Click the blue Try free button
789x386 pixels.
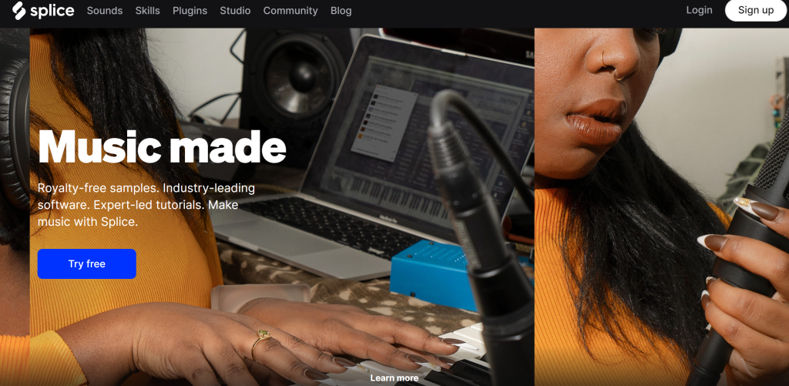86,263
